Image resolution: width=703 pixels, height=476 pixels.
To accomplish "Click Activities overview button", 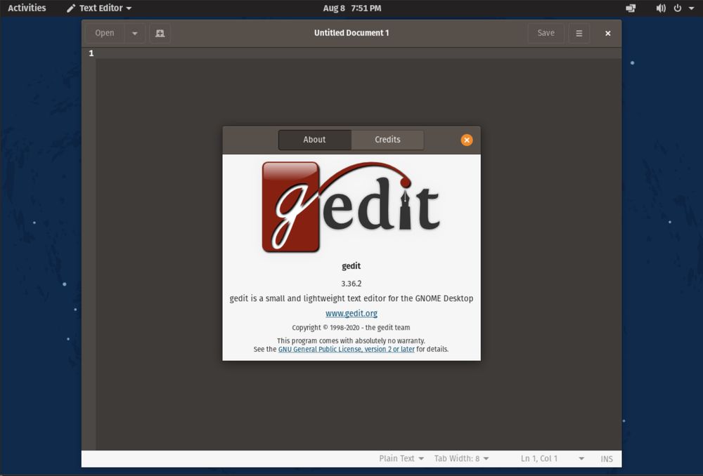I will click(27, 8).
